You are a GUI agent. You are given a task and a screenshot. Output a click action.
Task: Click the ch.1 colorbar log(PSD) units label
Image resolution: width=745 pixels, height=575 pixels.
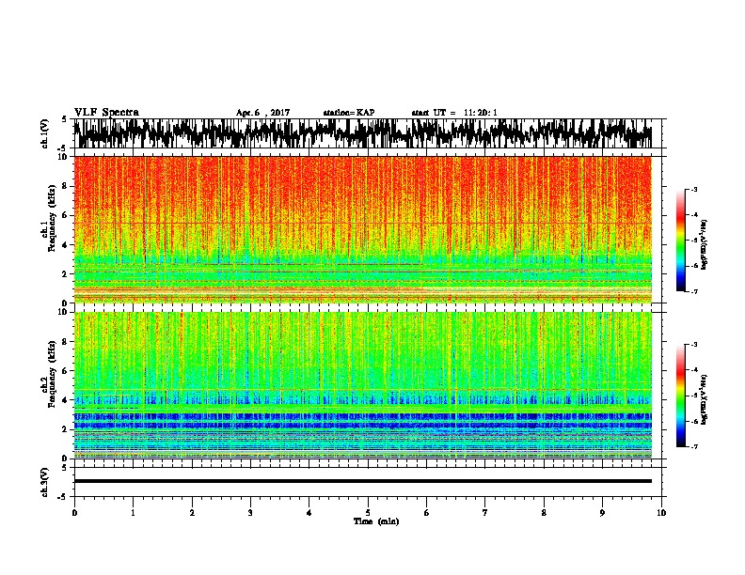coord(705,244)
